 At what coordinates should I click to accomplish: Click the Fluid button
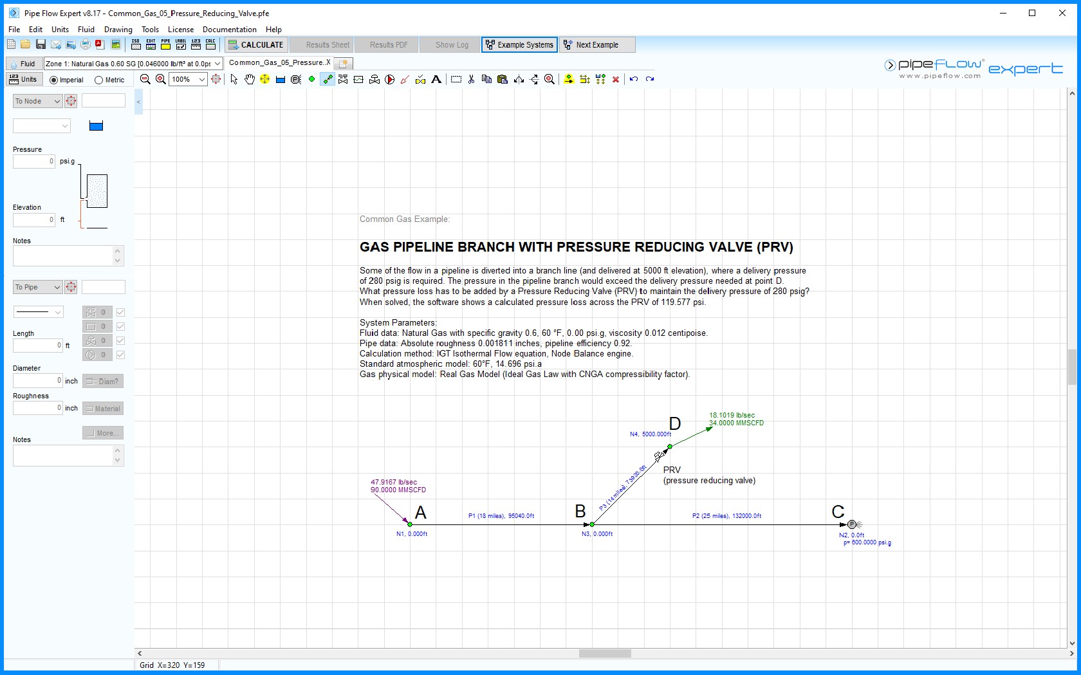(23, 64)
